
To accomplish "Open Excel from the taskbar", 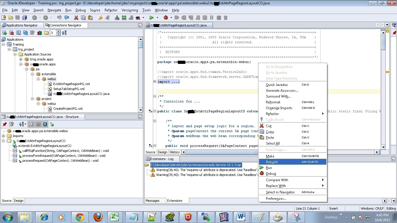I will [115, 217].
